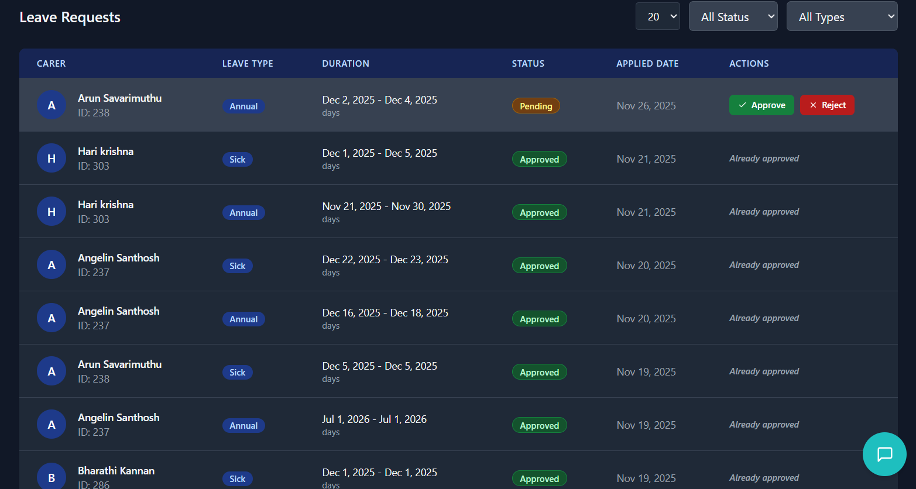Click the Approved badge on Bharathi Kannan's row

(539, 478)
